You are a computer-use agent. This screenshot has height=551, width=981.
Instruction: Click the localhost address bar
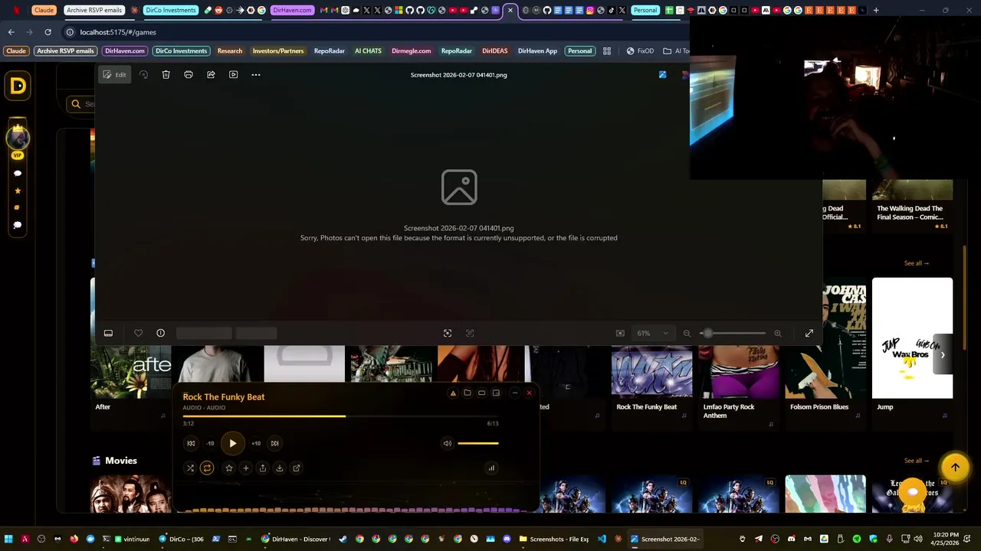click(368, 32)
